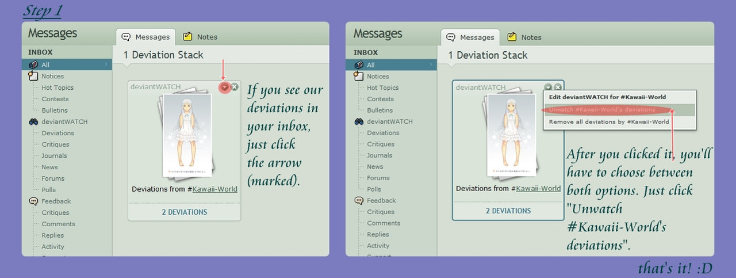Click the yellow Notes tab icon, screenshot with open menu
Image resolution: width=736 pixels, height=278 pixels.
512,37
